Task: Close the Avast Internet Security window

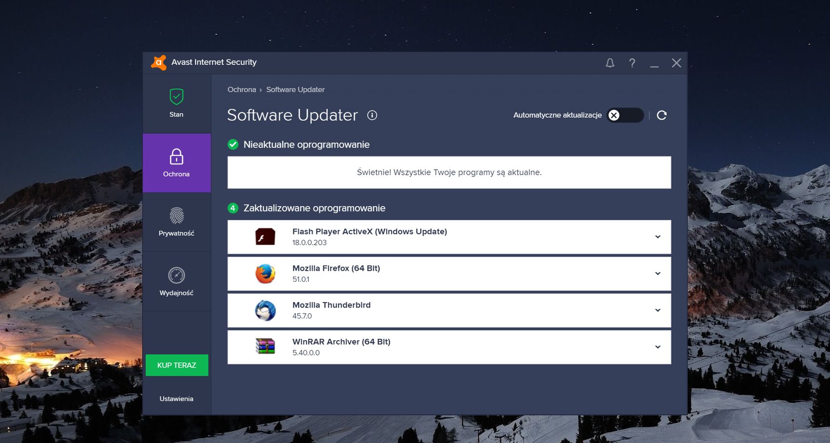Action: 677,63
